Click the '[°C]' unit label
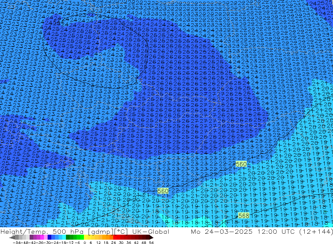The height and width of the screenshot is (244, 333). [x=121, y=232]
